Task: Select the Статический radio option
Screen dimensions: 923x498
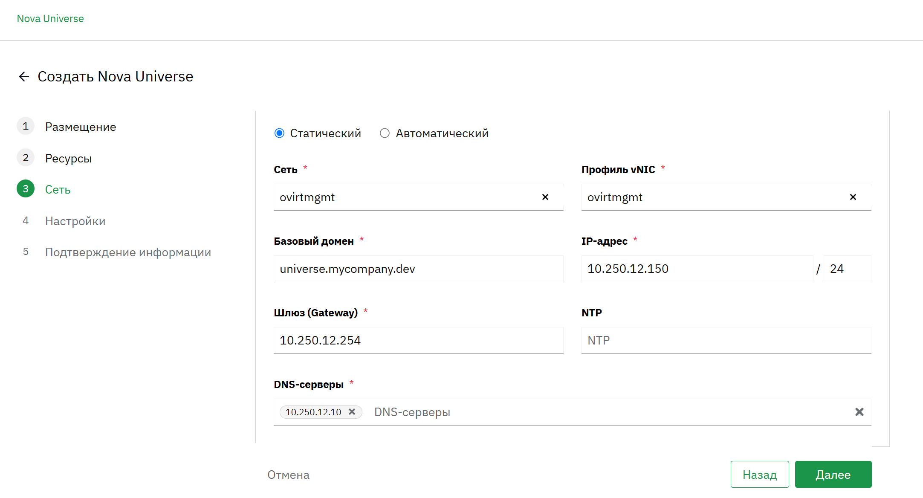Action: pos(279,133)
